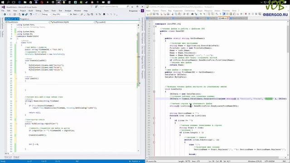This screenshot has width=290, height=163.
Task: Click the split editor handle above scrollbar
Action: click(138, 25)
